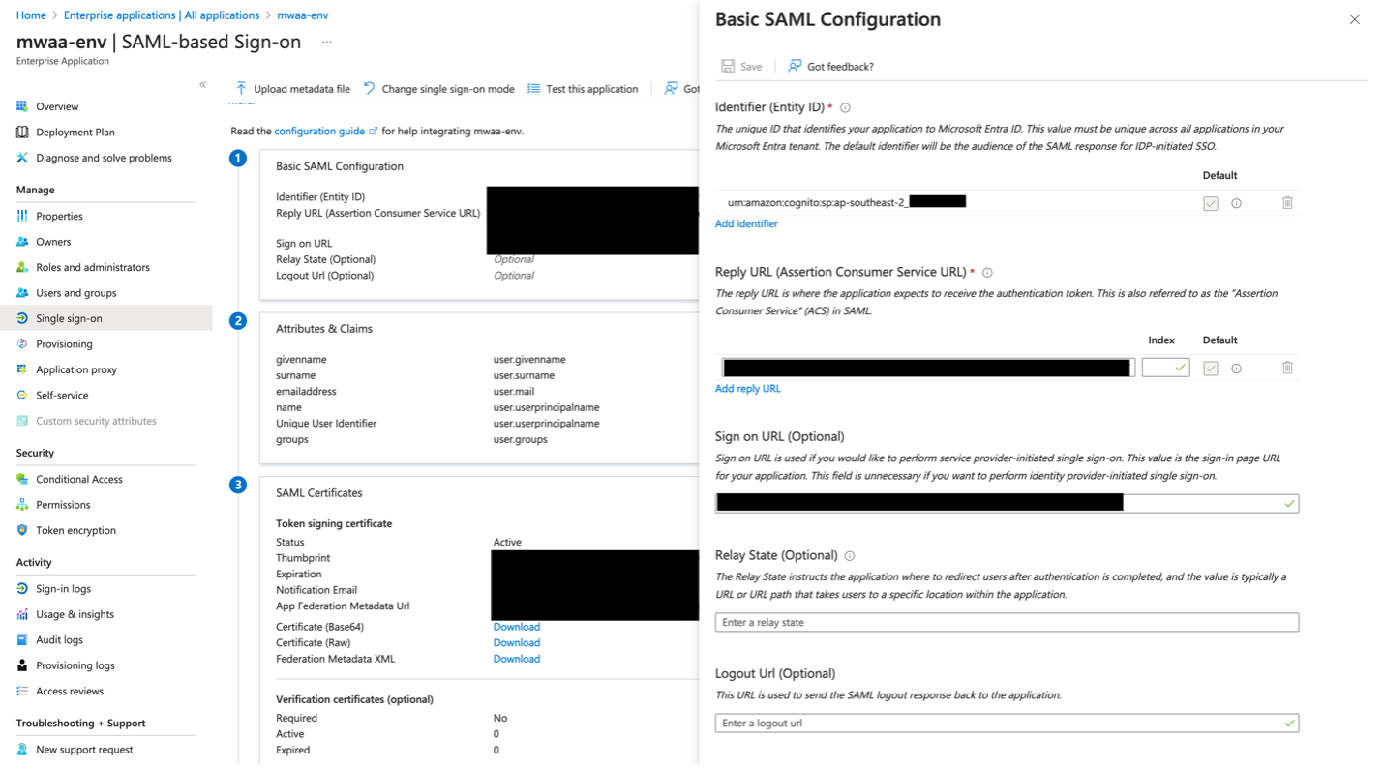
Task: Click Test this application
Action: pos(583,89)
